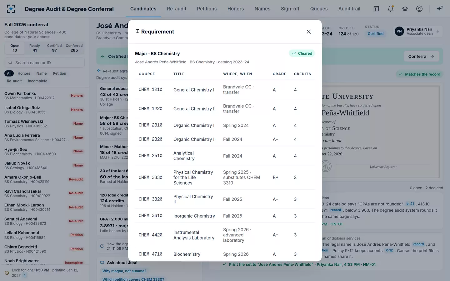Click the sparkle icon beside Re-audit agreement text
This screenshot has width=450, height=281.
[x=99, y=71]
